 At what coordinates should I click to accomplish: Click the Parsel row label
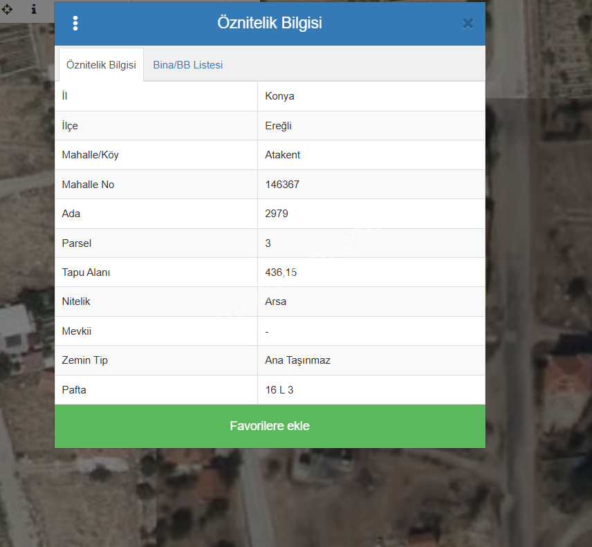tap(77, 243)
